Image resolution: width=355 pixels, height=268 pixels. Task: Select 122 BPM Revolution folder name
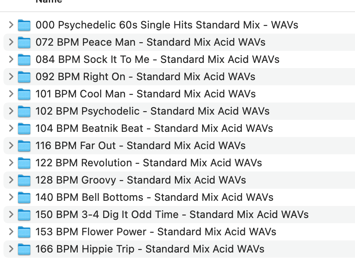pyautogui.click(x=149, y=163)
